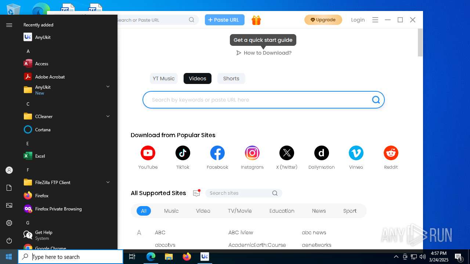Click the Windows taskbar search box
Screen dimensions: 470x264
[x=70, y=257]
